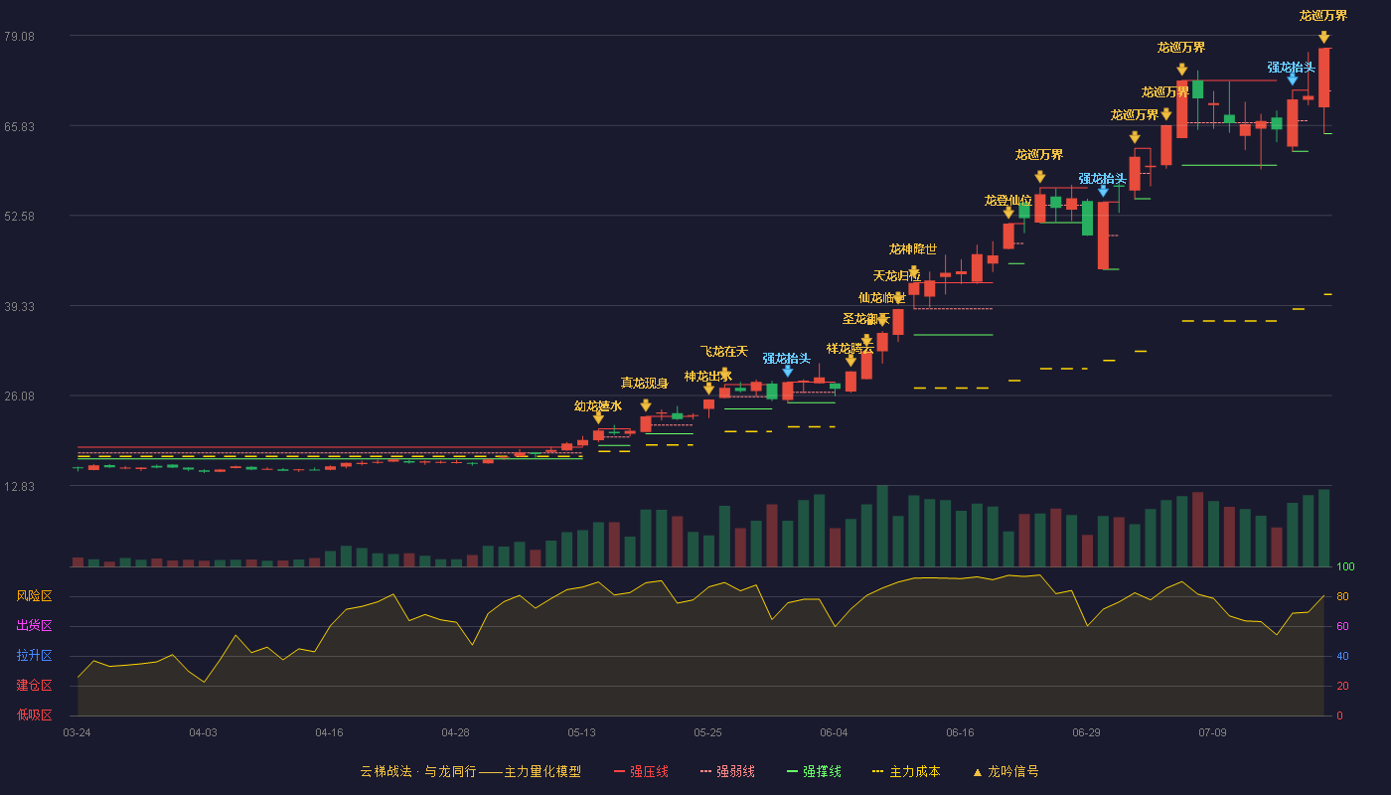
Task: Click the 祥龙腾云 signal arrow
Action: [850, 361]
